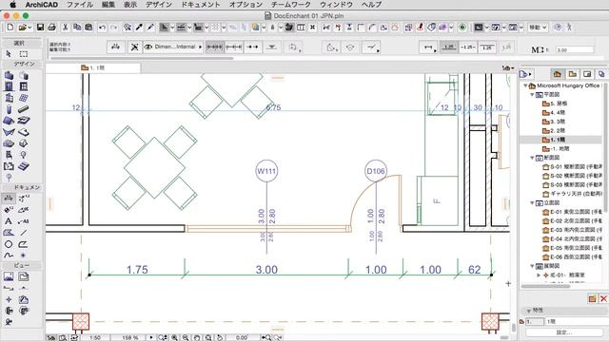Click the Undo icon
The height and width of the screenshot is (342, 609).
102,28
